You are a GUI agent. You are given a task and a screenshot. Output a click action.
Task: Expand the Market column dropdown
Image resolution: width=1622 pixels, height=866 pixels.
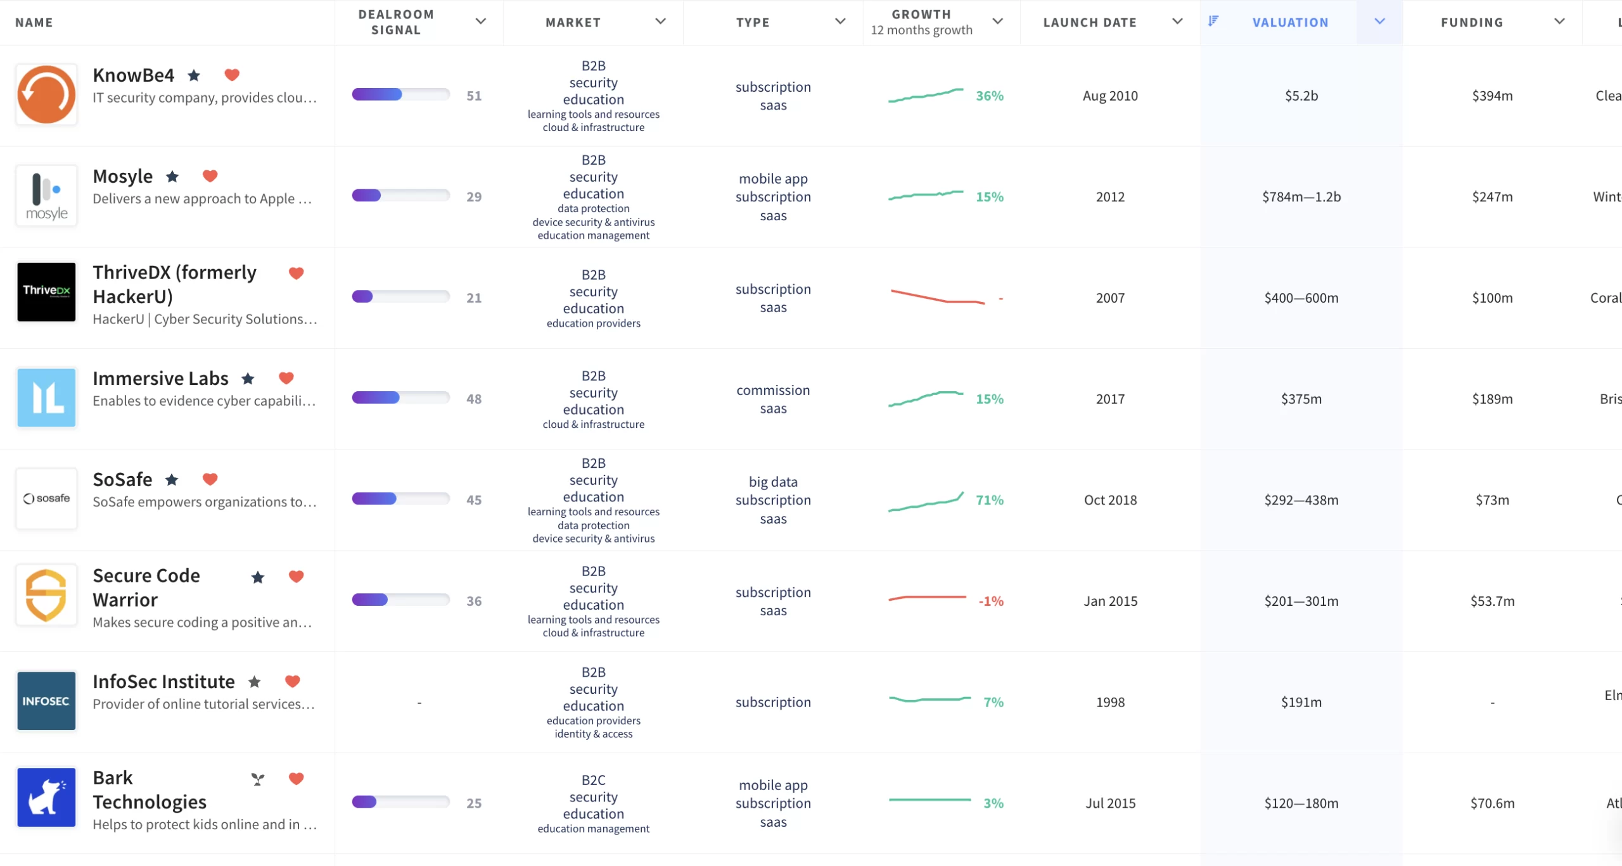[x=660, y=22]
